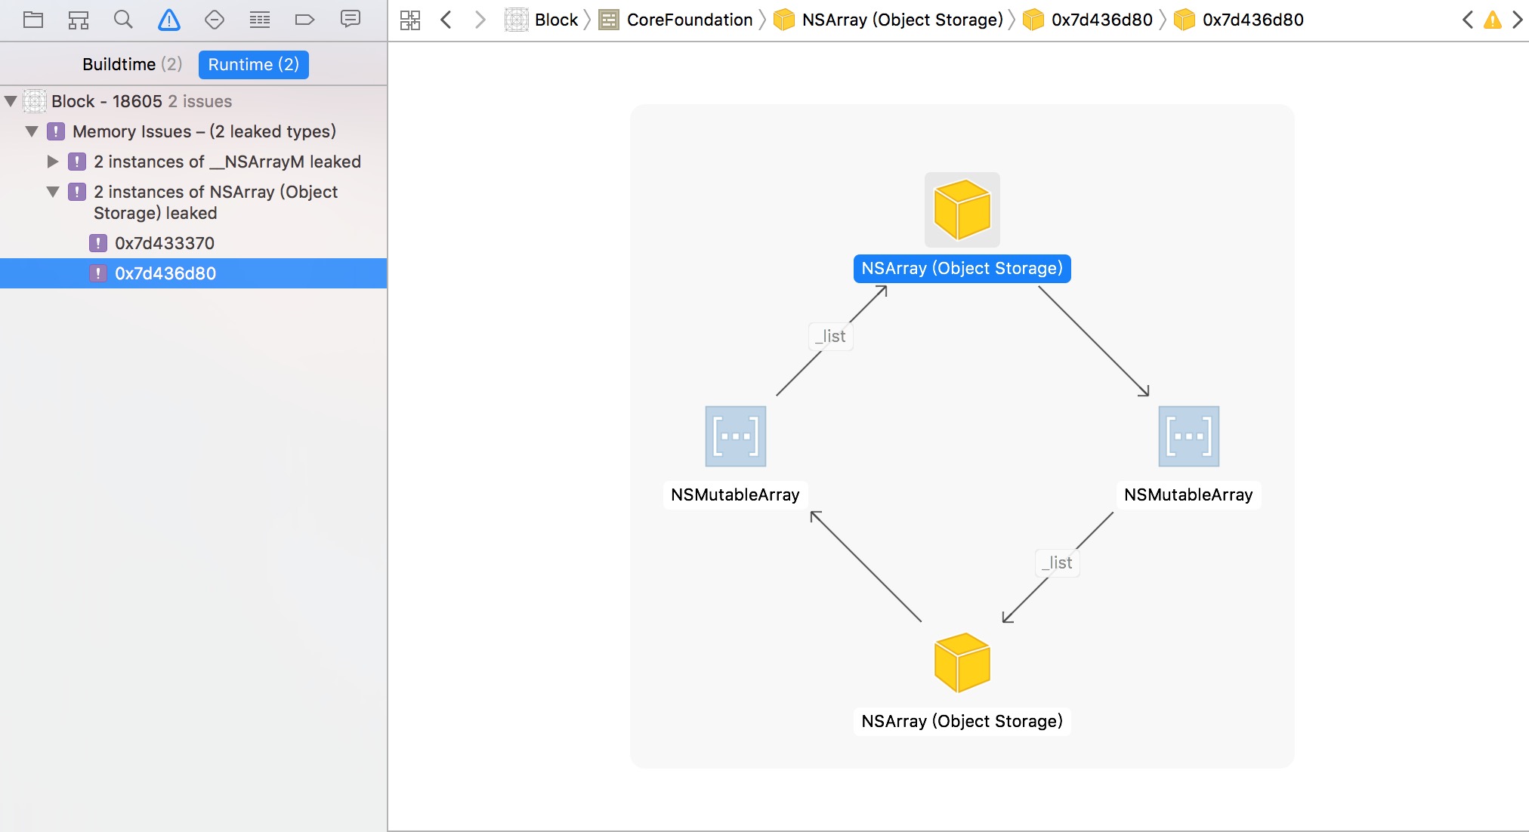Go back with the jump bar arrow

[x=446, y=20]
